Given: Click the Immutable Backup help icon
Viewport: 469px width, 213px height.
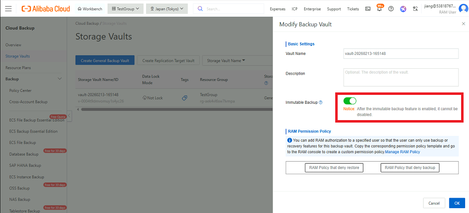Looking at the screenshot, I should pos(320,103).
